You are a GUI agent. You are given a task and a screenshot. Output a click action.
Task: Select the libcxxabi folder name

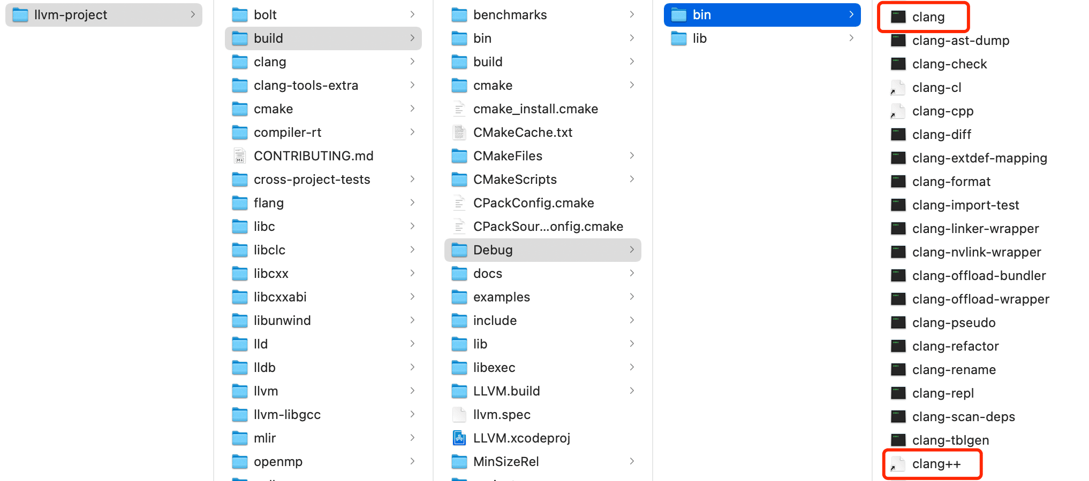click(280, 297)
